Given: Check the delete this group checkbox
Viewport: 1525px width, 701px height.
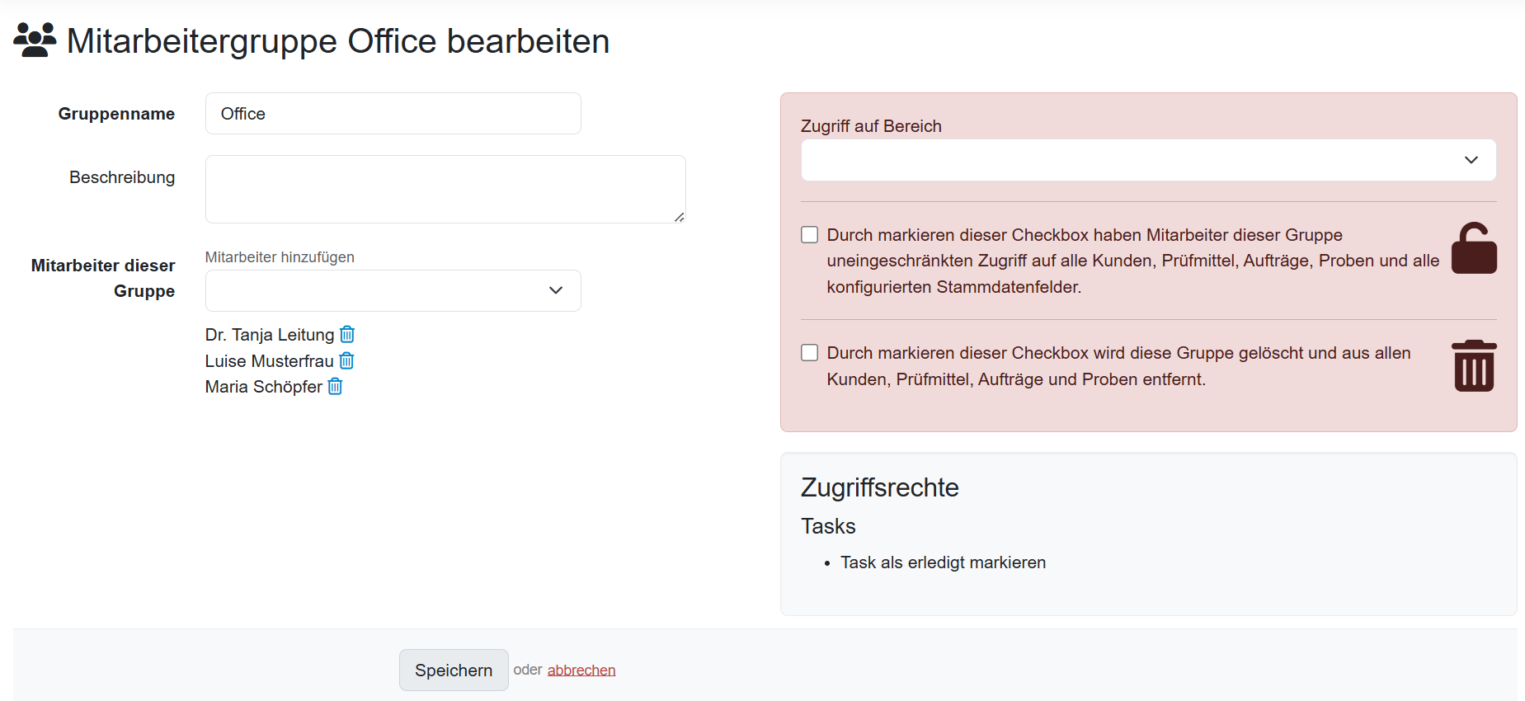Looking at the screenshot, I should coord(810,353).
